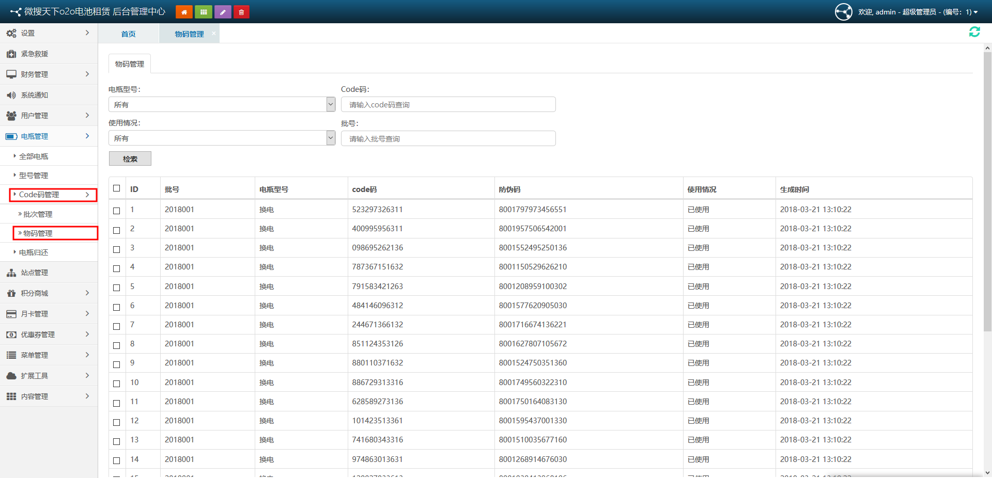Click the green refresh icon

(974, 32)
